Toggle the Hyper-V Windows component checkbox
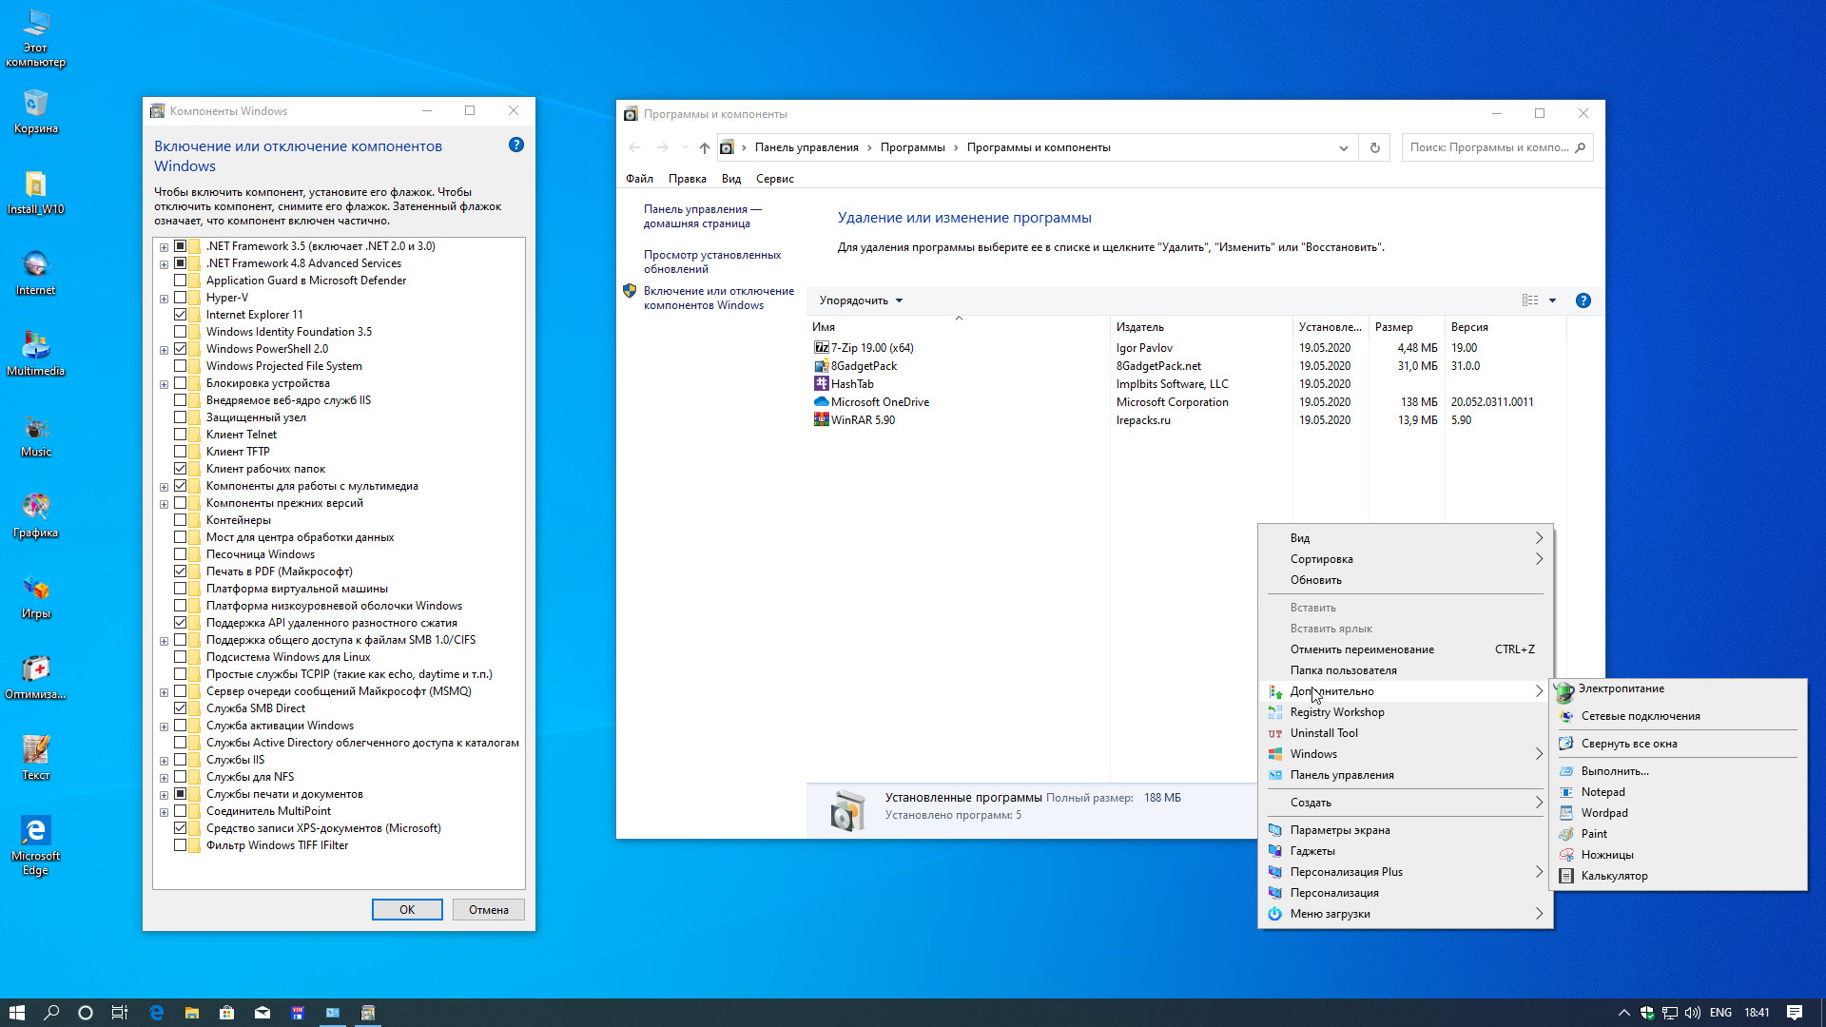The image size is (1826, 1027). (181, 298)
